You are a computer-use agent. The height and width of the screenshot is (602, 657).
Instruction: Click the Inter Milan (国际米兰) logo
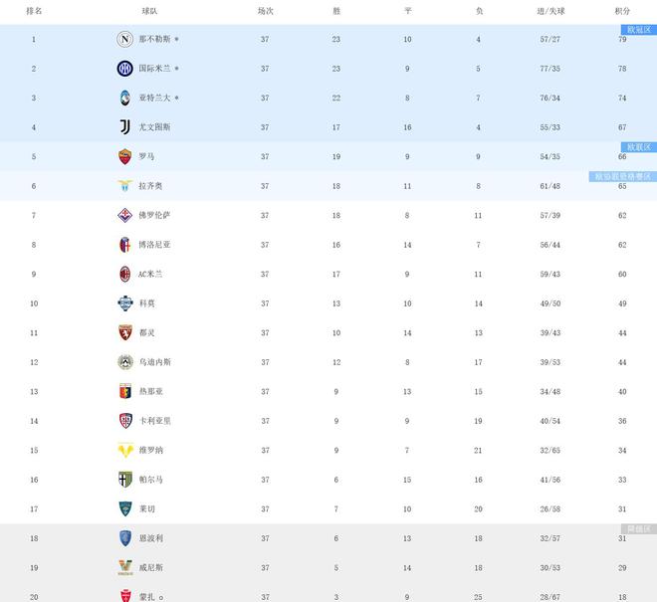coord(124,69)
